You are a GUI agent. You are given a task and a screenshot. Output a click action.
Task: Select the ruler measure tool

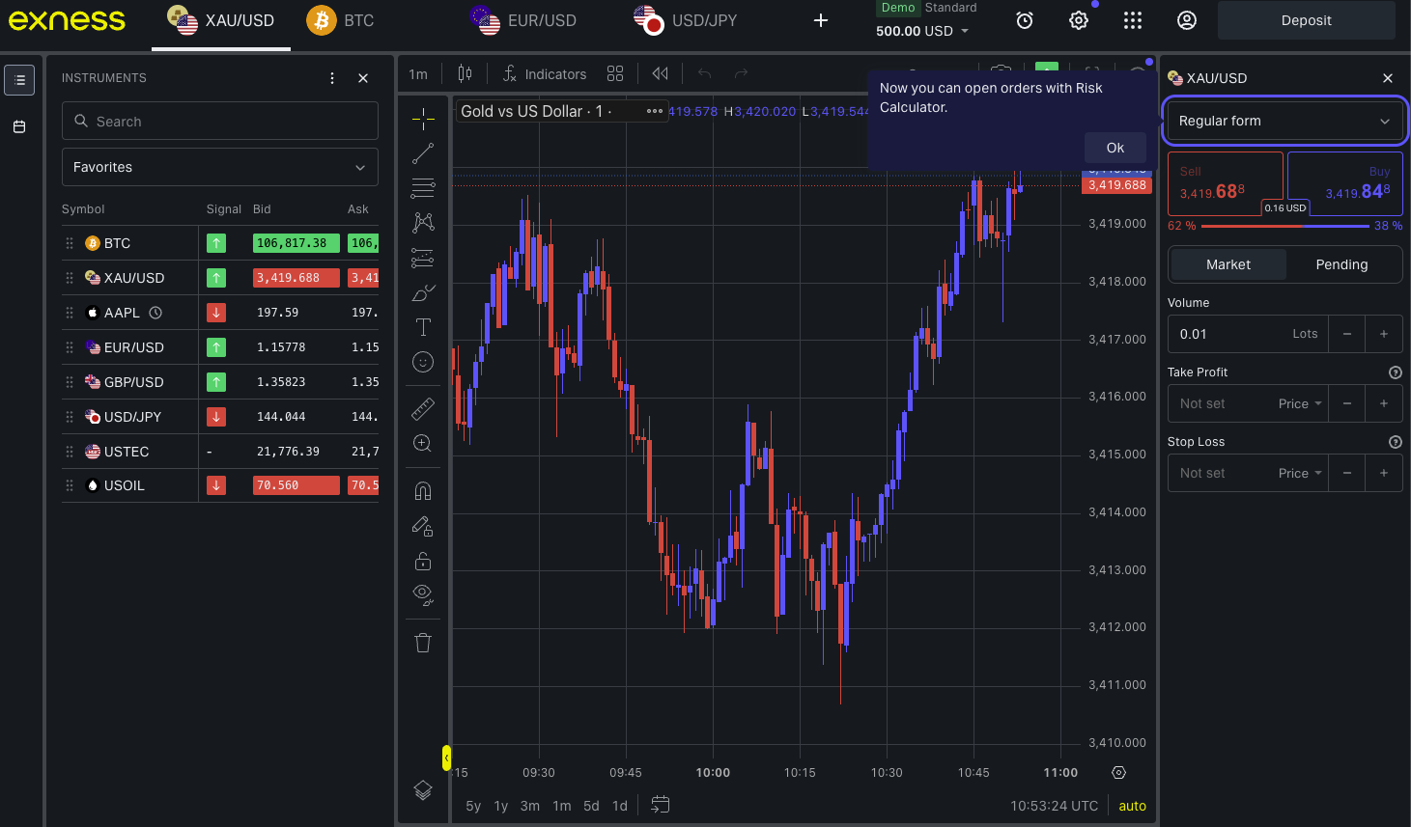click(x=423, y=409)
